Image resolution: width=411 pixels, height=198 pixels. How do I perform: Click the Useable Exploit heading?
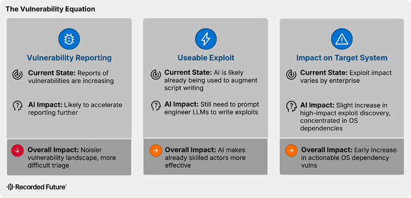pos(206,58)
